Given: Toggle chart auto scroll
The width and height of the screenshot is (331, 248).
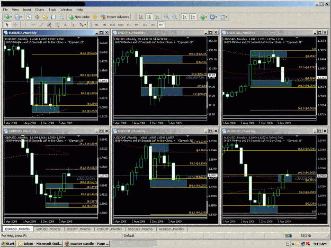Looking at the screenshot, I should click(x=185, y=17).
